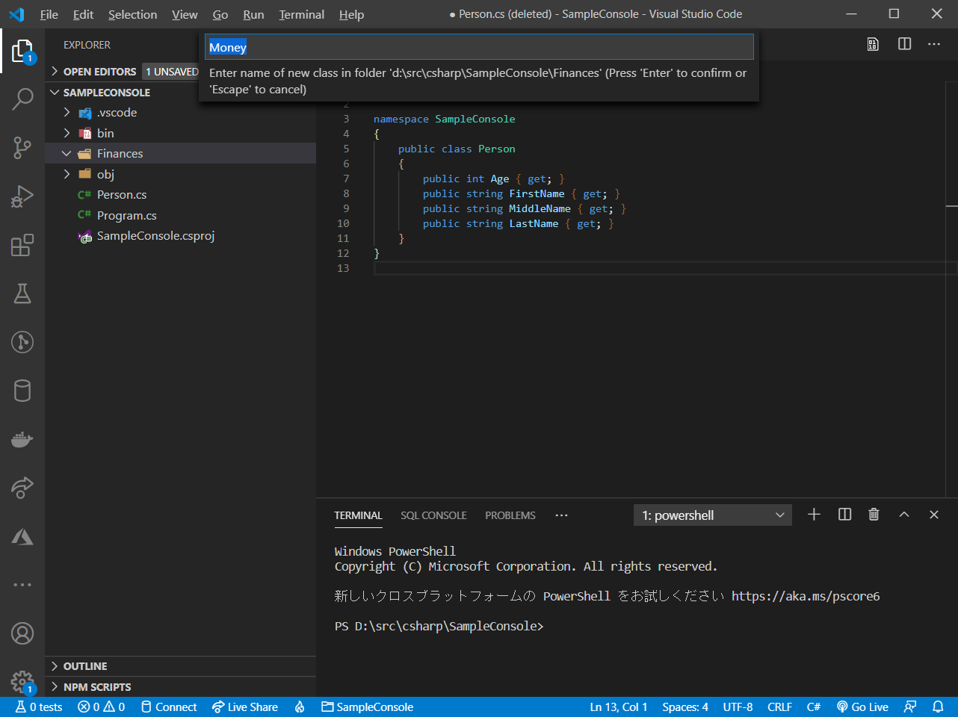This screenshot has height=717, width=958.
Task: Open the Help menu
Action: pos(351,14)
